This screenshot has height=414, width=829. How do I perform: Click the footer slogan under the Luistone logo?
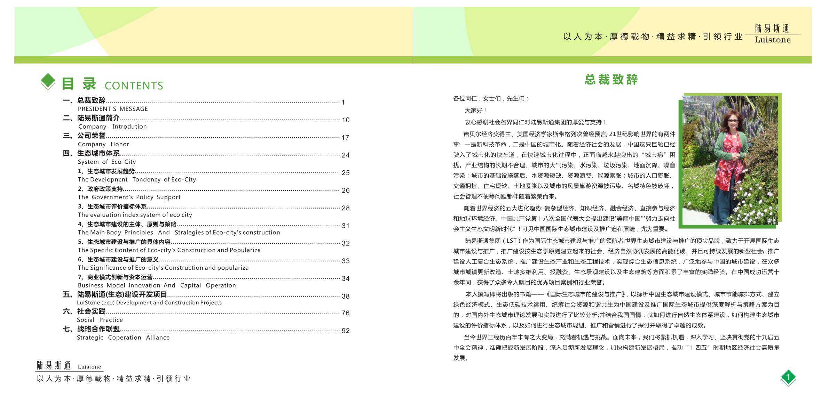pyautogui.click(x=114, y=379)
